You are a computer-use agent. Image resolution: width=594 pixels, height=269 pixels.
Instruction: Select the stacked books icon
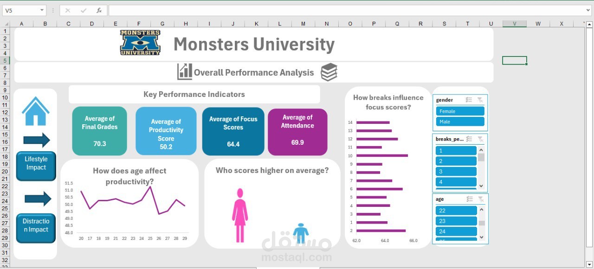(x=329, y=72)
